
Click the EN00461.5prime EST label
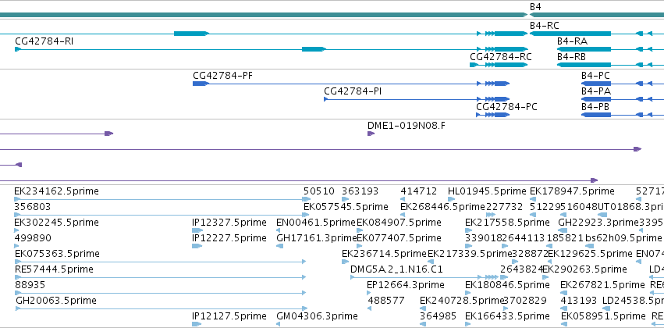315,223
